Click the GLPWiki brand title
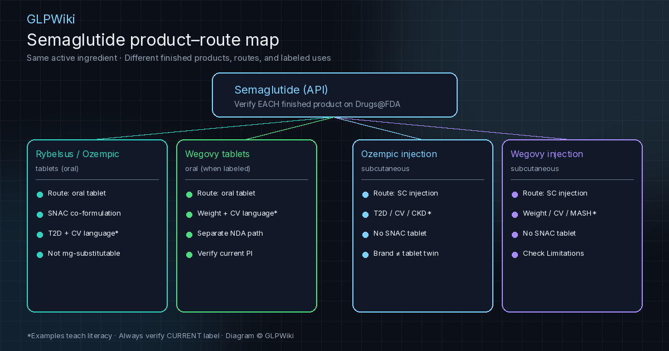The width and height of the screenshot is (669, 351). [51, 19]
